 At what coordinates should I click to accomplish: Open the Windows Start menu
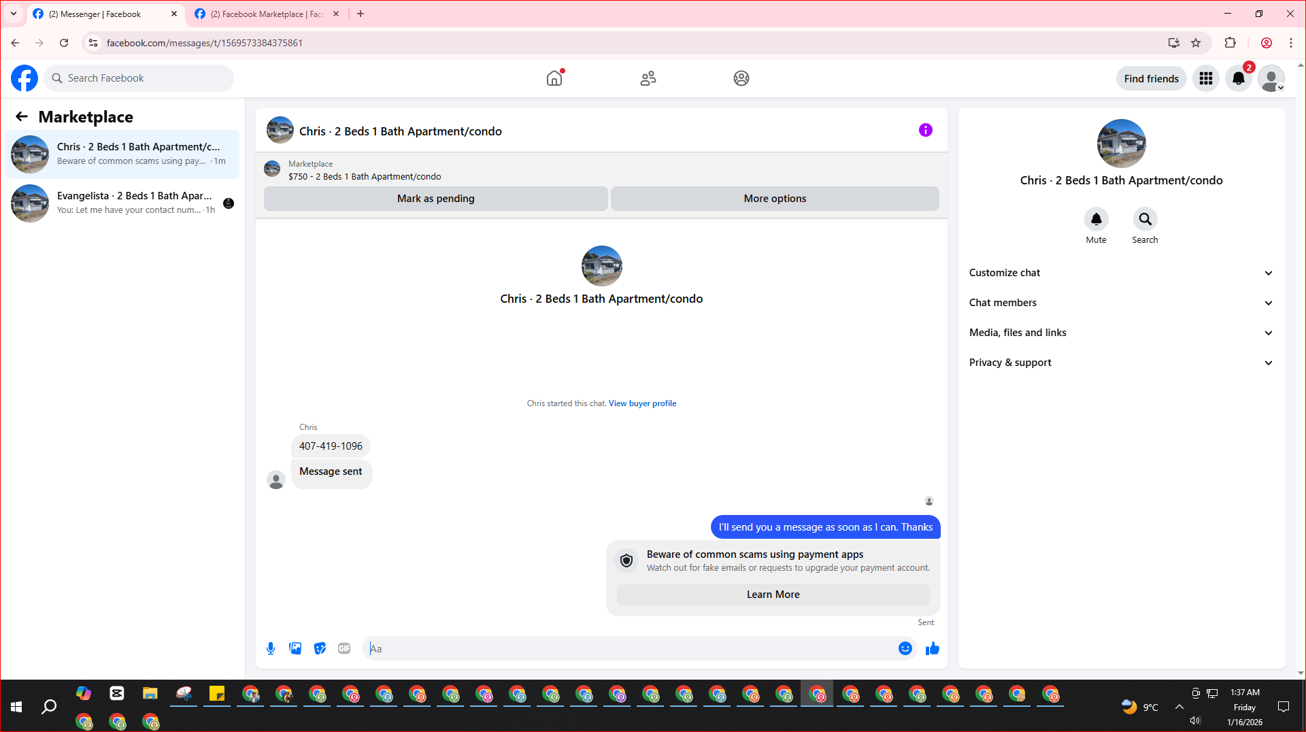click(16, 707)
